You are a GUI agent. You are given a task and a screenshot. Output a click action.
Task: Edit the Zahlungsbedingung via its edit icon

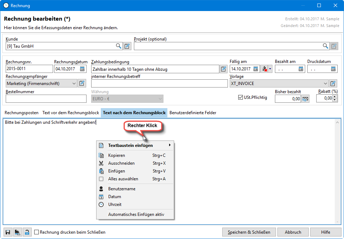pyautogui.click(x=224, y=69)
